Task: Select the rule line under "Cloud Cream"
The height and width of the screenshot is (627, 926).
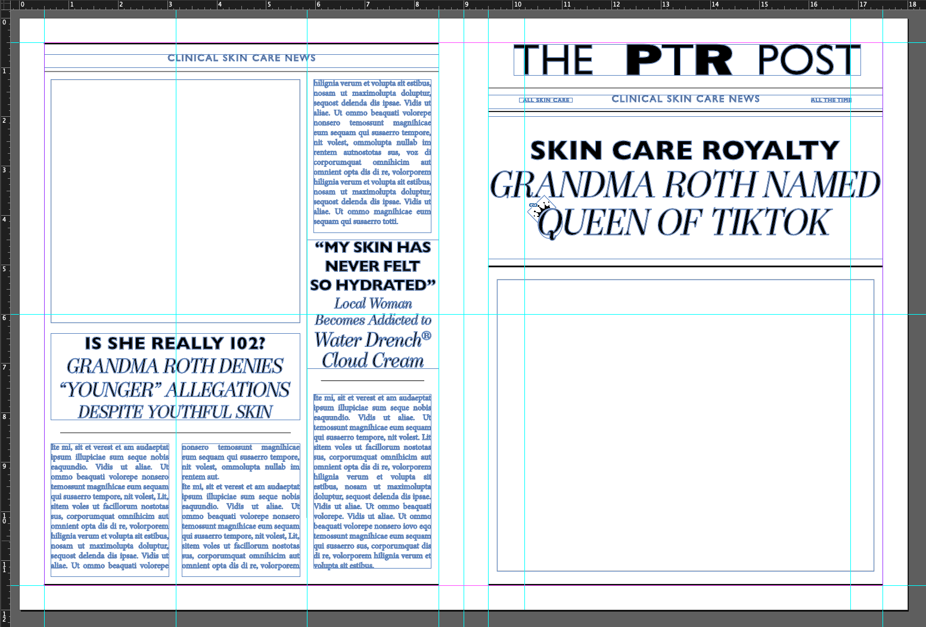Action: pyautogui.click(x=372, y=380)
